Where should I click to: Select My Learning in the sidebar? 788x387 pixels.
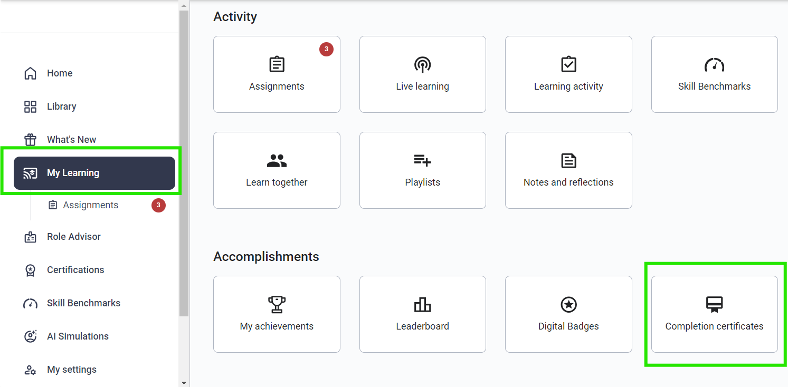(94, 173)
